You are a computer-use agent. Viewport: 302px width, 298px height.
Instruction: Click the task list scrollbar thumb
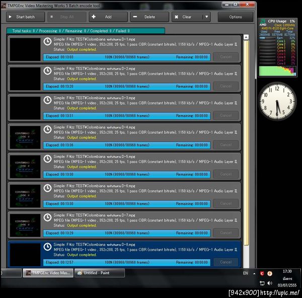pyautogui.click(x=246, y=143)
